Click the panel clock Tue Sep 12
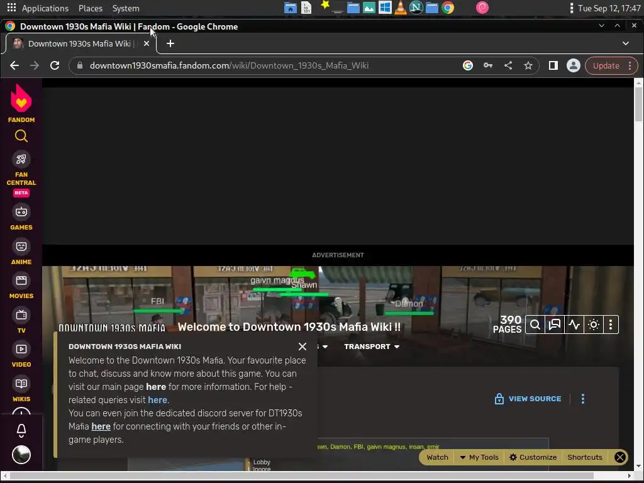The width and height of the screenshot is (644, 483). (x=609, y=8)
